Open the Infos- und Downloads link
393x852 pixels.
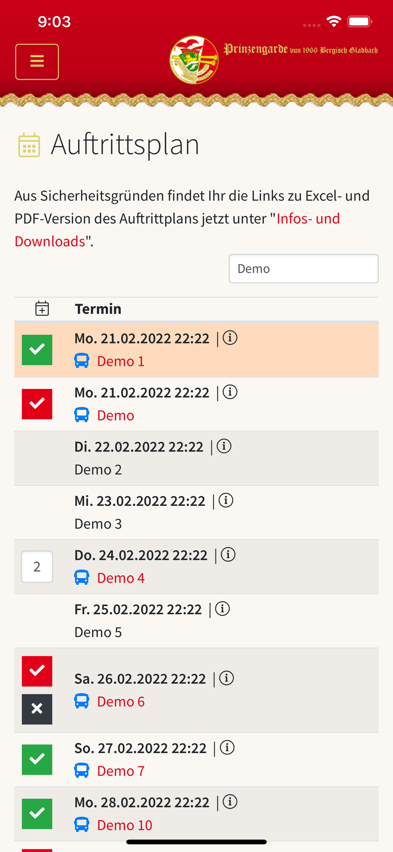177,230
